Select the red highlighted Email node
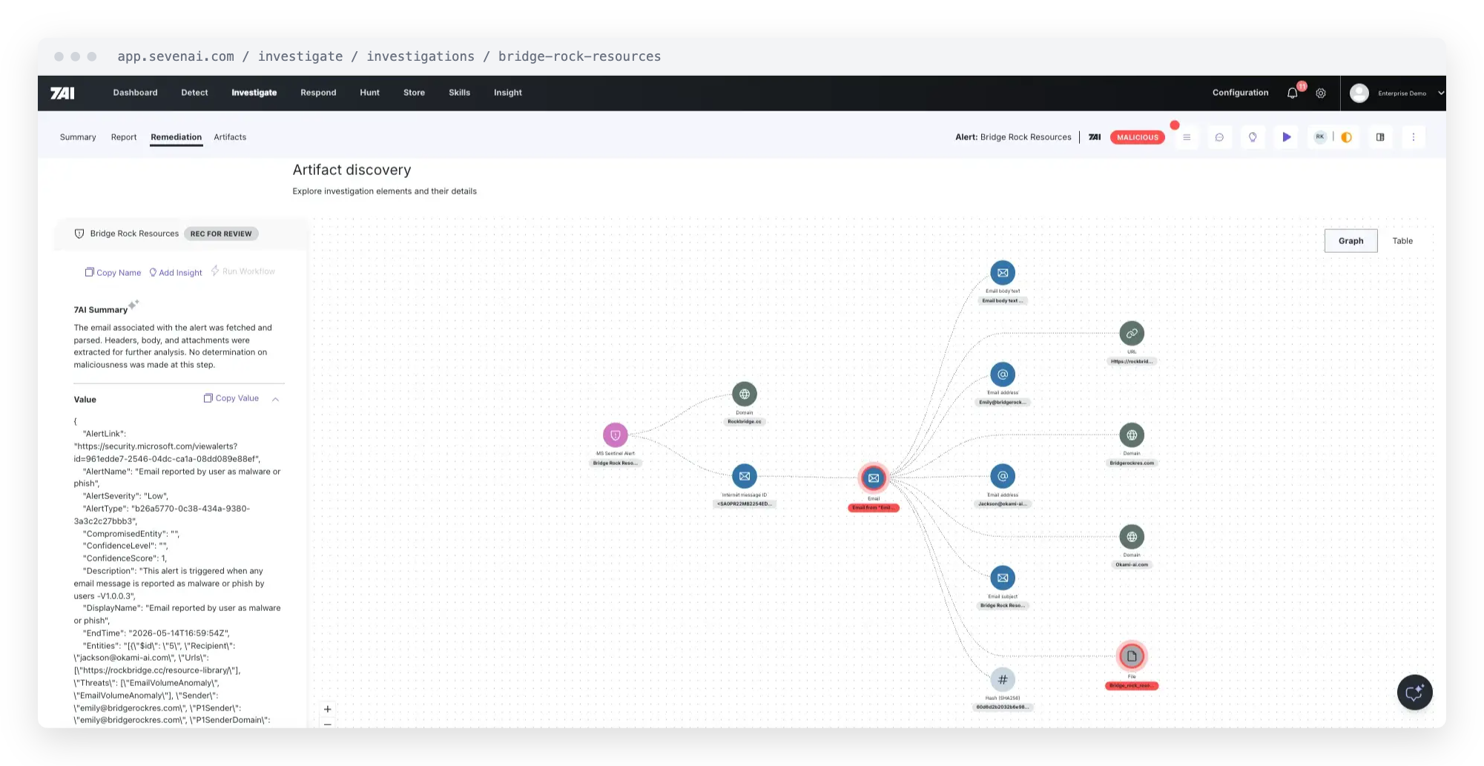This screenshot has width=1484, height=766. coord(874,478)
